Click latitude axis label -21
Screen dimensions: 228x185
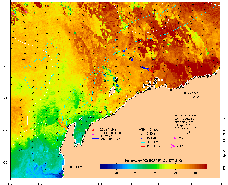(5, 98)
